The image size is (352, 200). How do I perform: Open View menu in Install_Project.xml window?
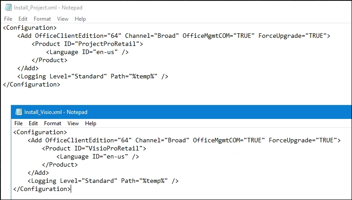[x=63, y=19]
